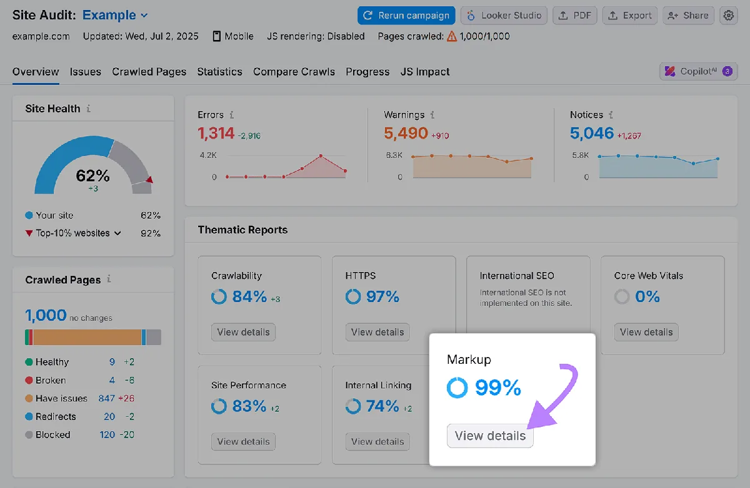Viewport: 750px width, 488px height.
Task: Click the Mobile device icon
Action: [217, 36]
